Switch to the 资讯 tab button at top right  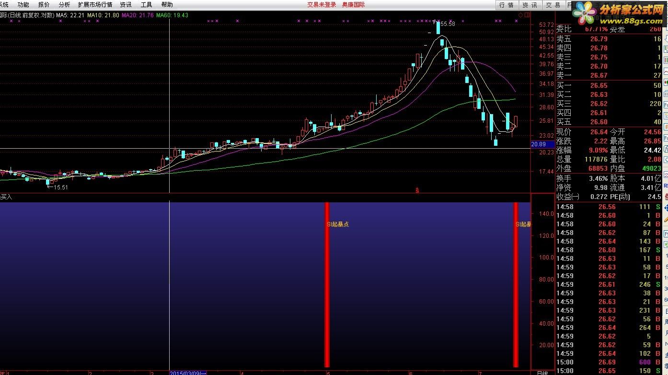click(x=530, y=5)
